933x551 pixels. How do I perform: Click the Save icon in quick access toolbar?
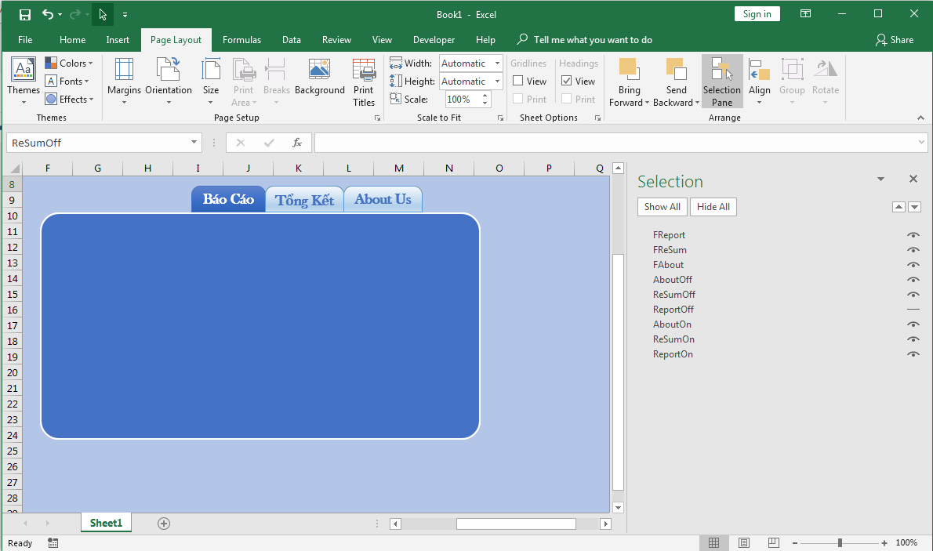pyautogui.click(x=25, y=14)
